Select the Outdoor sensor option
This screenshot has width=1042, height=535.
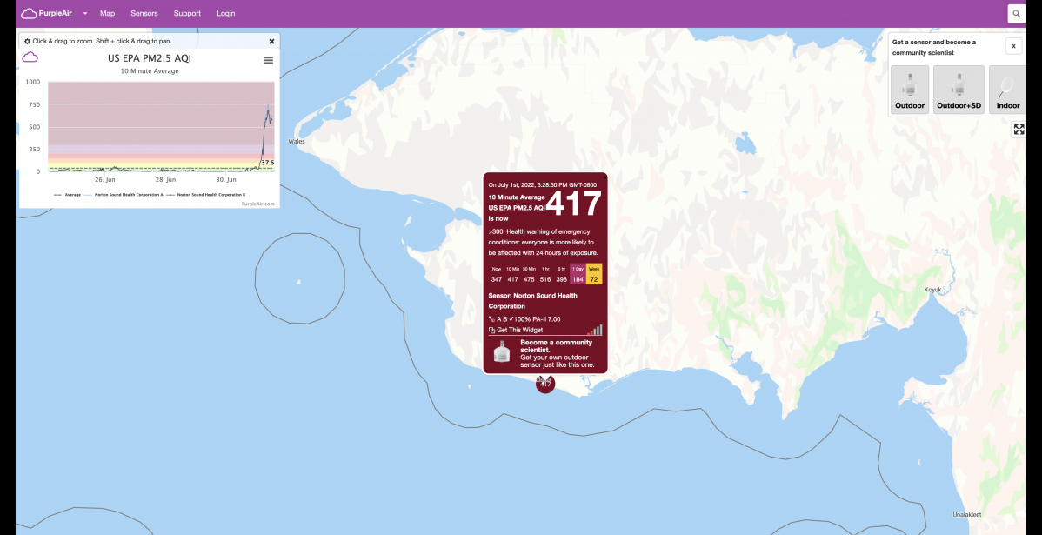(x=910, y=90)
